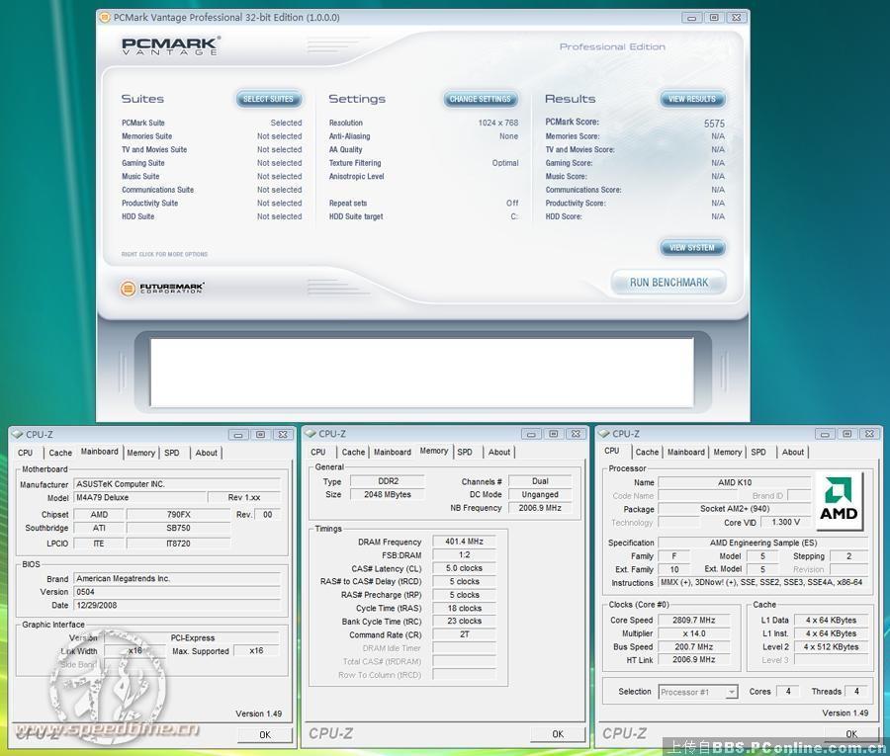Click the View Results button
This screenshot has height=756, width=890.
tap(692, 99)
